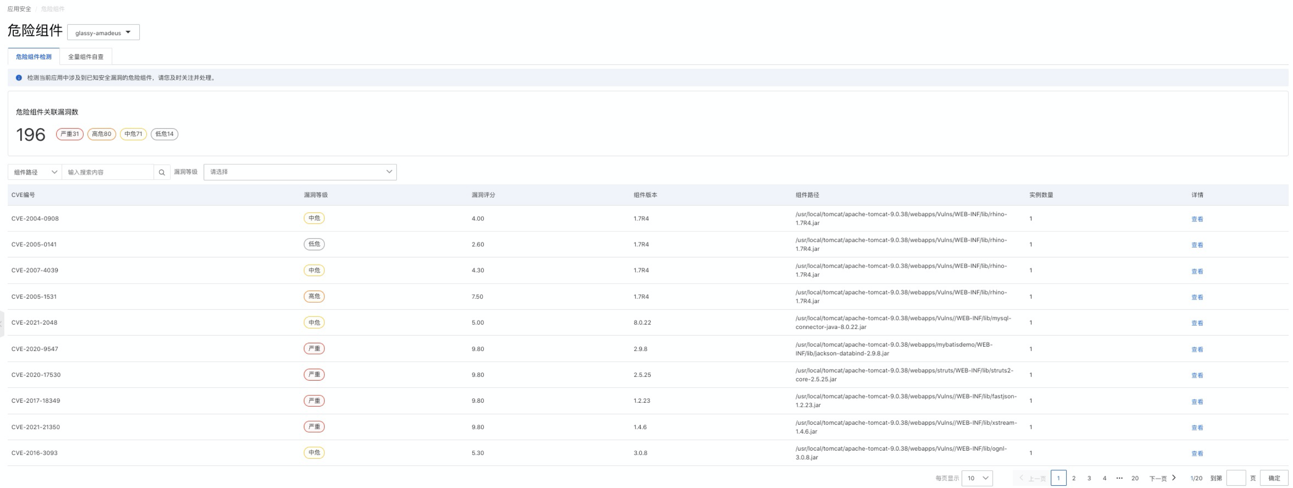Click 查看 link for CVE-2020-9547
Screen dimensions: 1293x488
(x=1197, y=349)
